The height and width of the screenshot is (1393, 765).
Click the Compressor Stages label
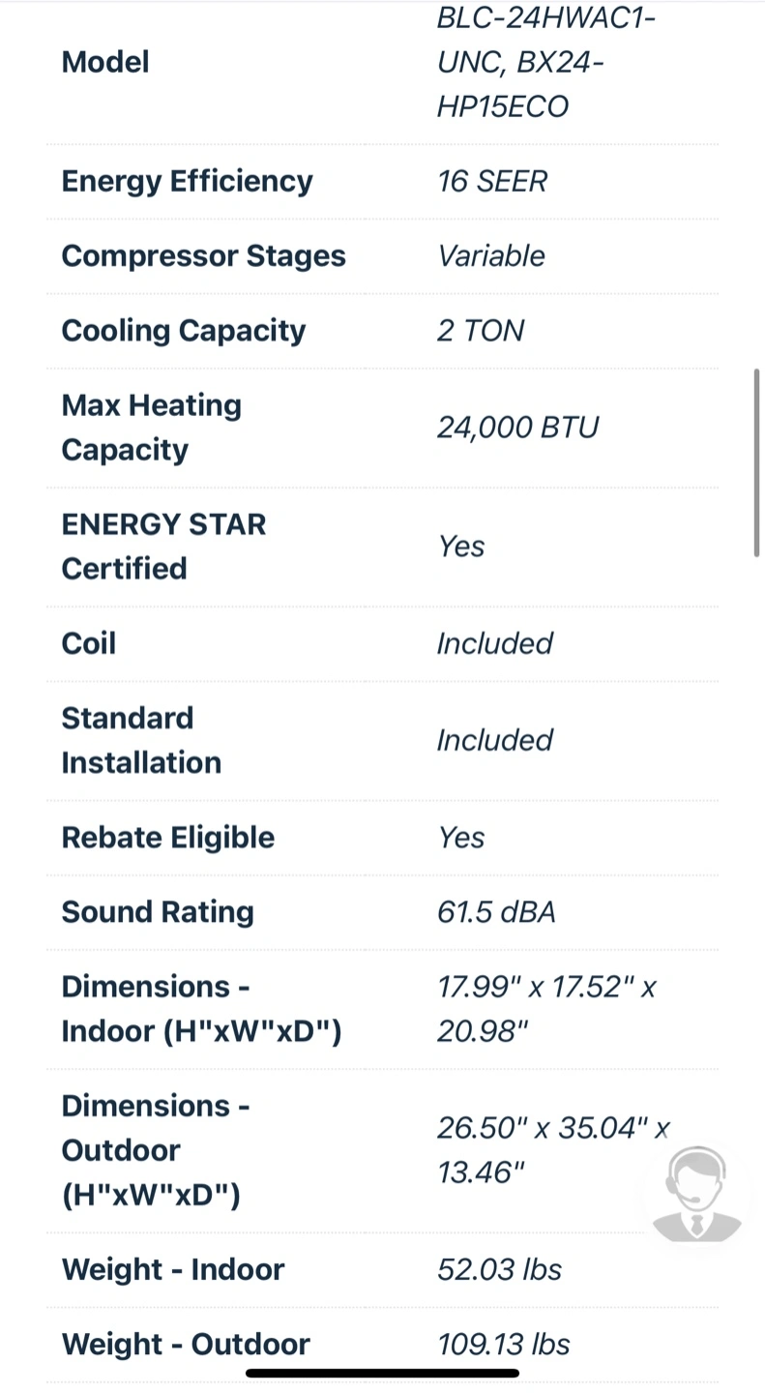[203, 255]
